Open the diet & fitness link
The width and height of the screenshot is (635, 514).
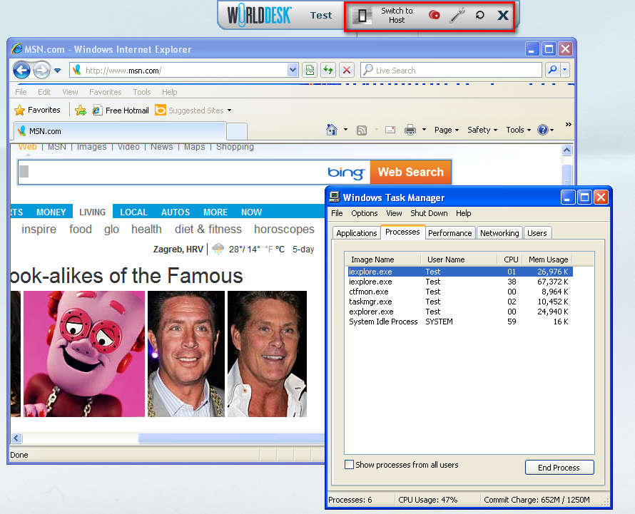point(208,229)
